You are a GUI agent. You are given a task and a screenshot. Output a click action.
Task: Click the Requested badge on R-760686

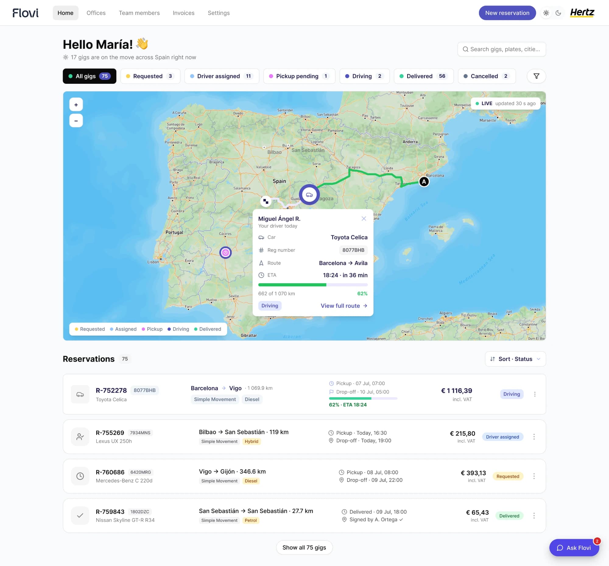(508, 476)
